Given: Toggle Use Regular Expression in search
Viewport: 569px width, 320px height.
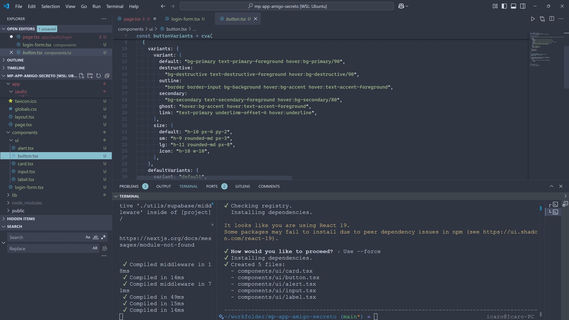Looking at the screenshot, I should tap(103, 237).
